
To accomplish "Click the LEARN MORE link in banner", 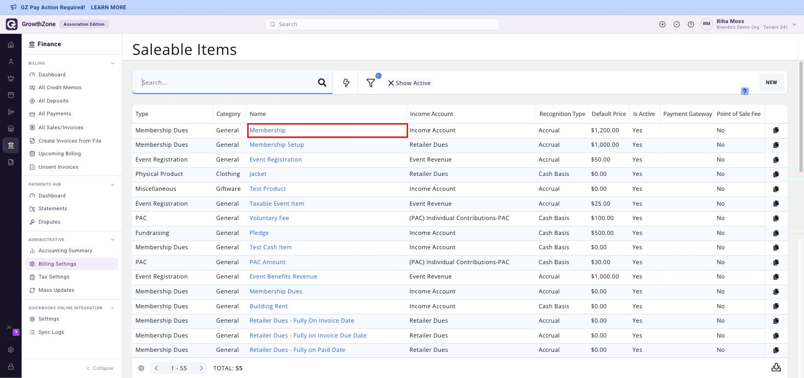I will pyautogui.click(x=108, y=8).
